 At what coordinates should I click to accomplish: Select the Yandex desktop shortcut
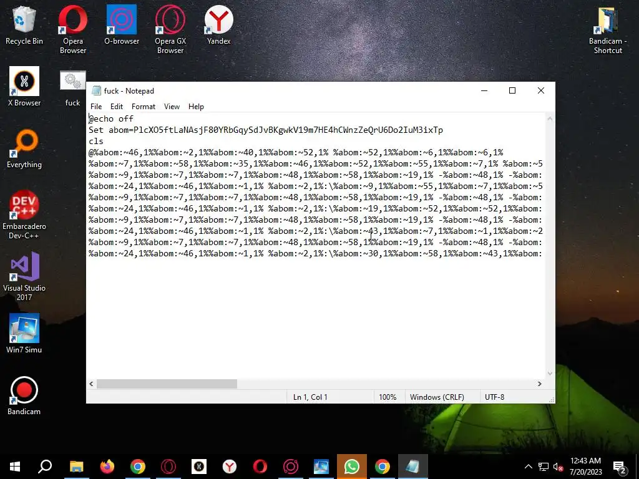pyautogui.click(x=219, y=25)
